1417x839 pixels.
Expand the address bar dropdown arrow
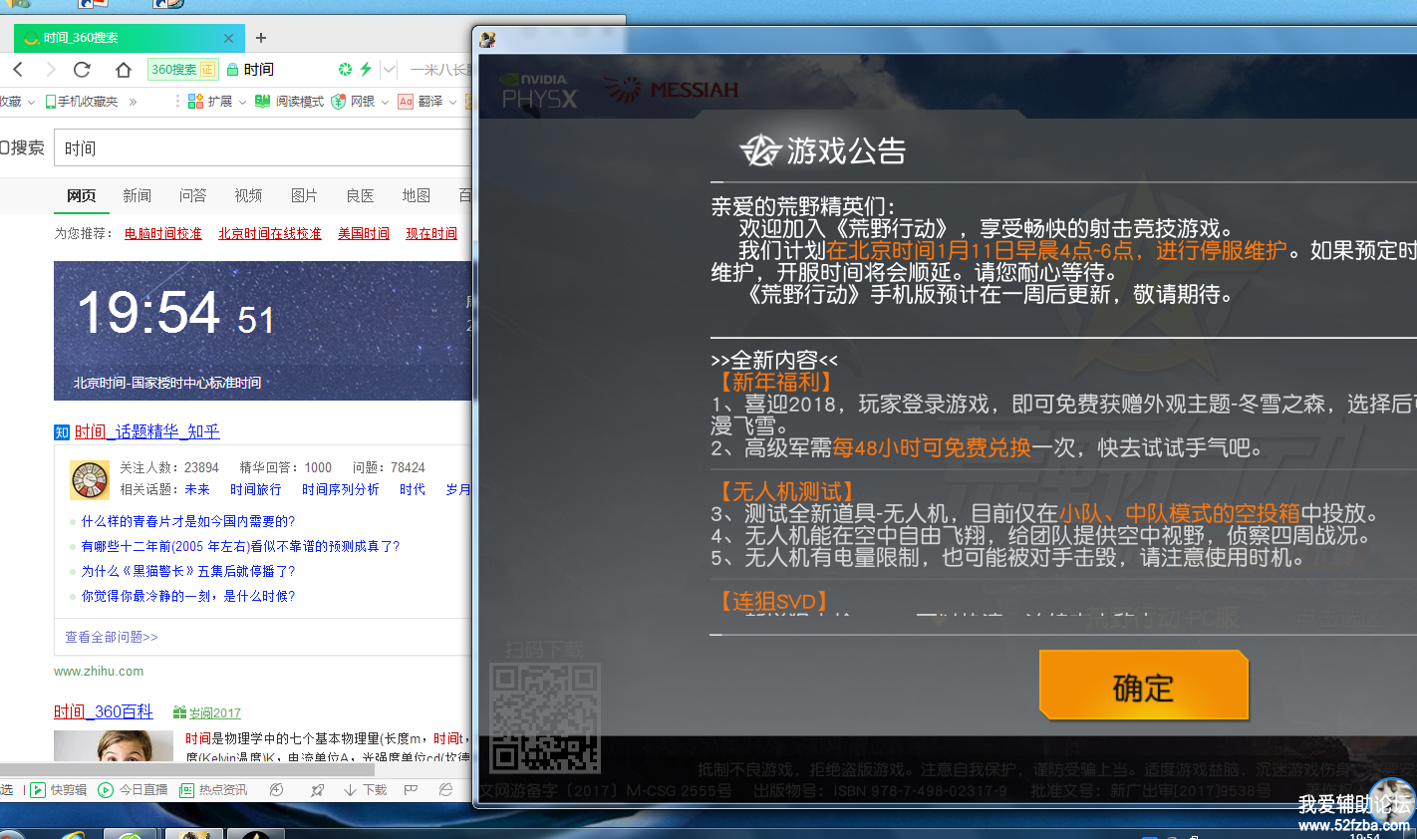click(x=390, y=69)
